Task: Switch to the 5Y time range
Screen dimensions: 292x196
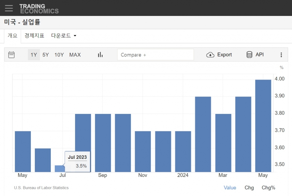Action: point(46,55)
